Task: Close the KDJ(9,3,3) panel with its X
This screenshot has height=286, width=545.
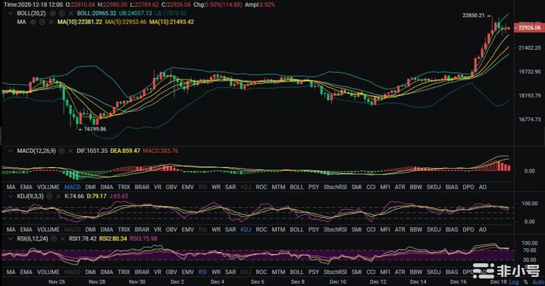Action: pyautogui.click(x=58, y=196)
